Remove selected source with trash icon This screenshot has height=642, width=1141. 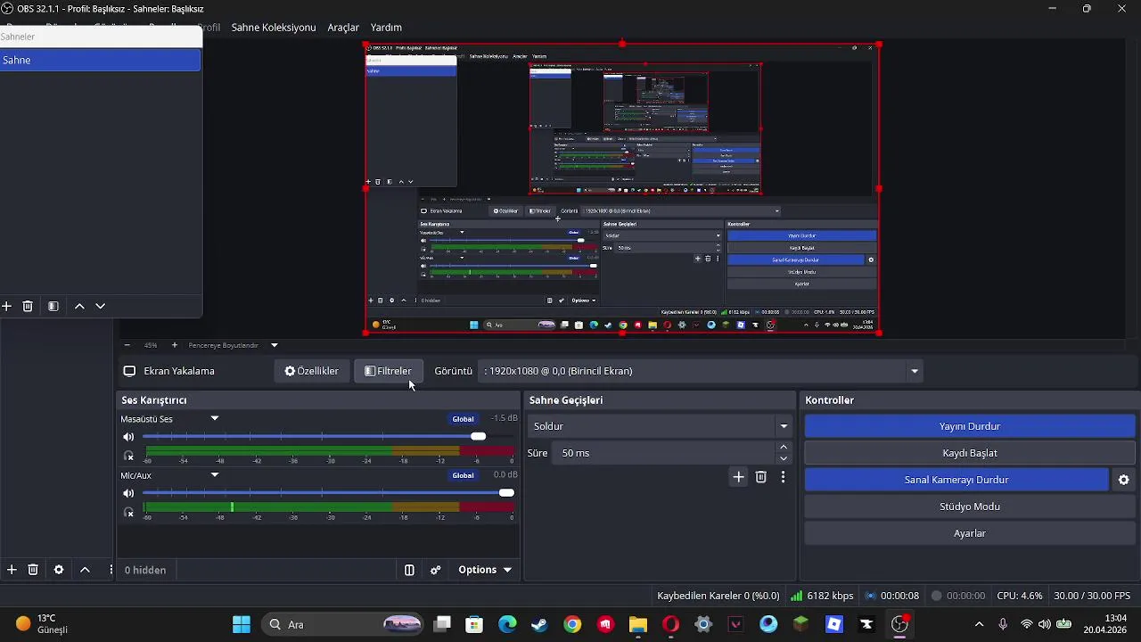tap(33, 570)
